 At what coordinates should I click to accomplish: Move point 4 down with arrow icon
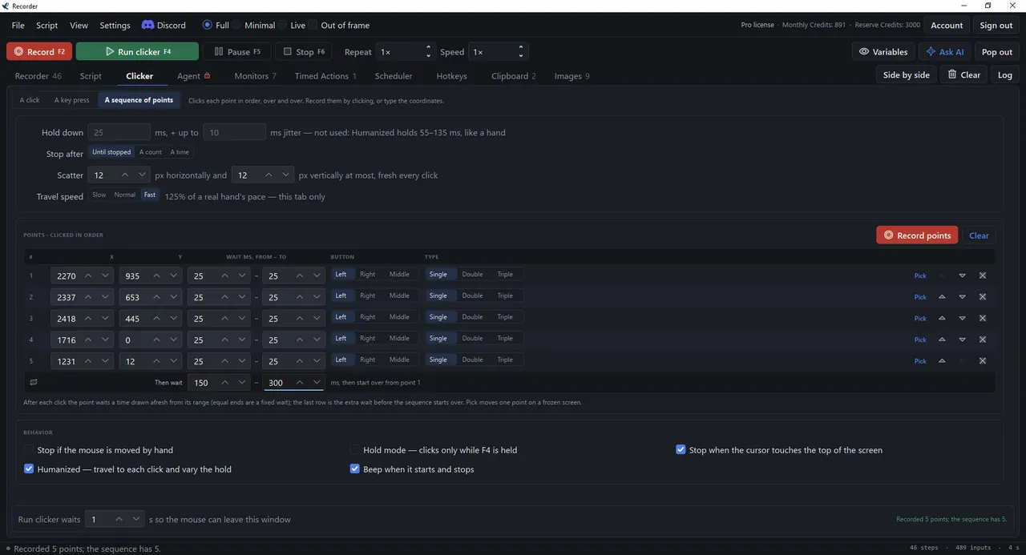pos(963,340)
